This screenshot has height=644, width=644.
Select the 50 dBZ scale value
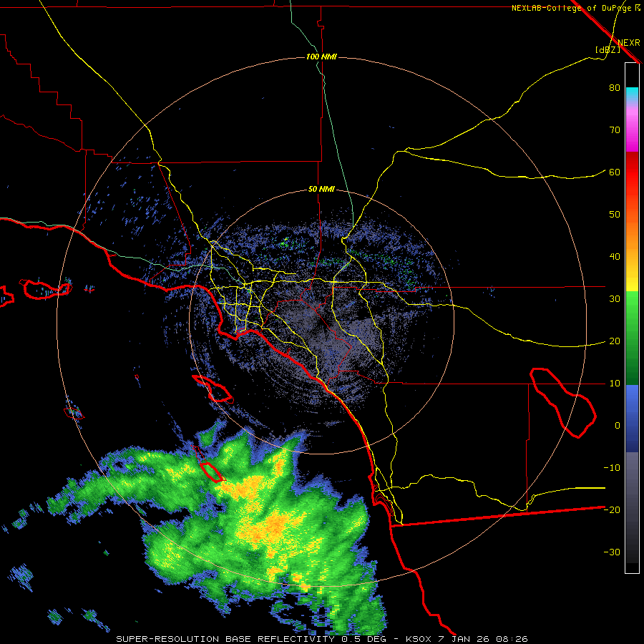(615, 215)
